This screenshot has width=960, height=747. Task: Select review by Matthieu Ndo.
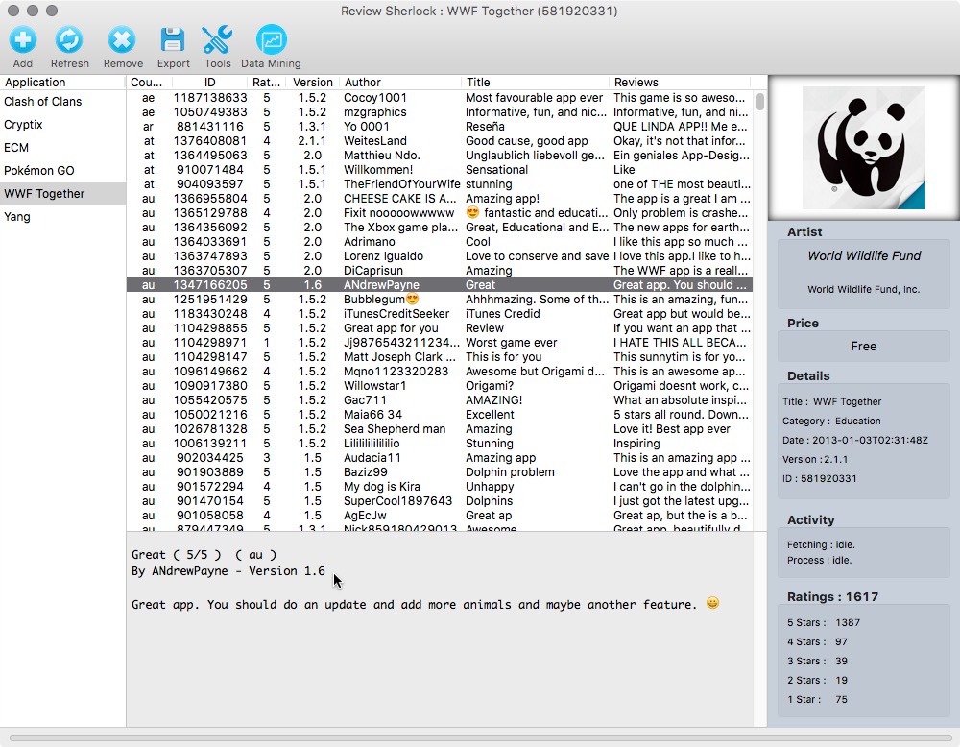pos(440,156)
